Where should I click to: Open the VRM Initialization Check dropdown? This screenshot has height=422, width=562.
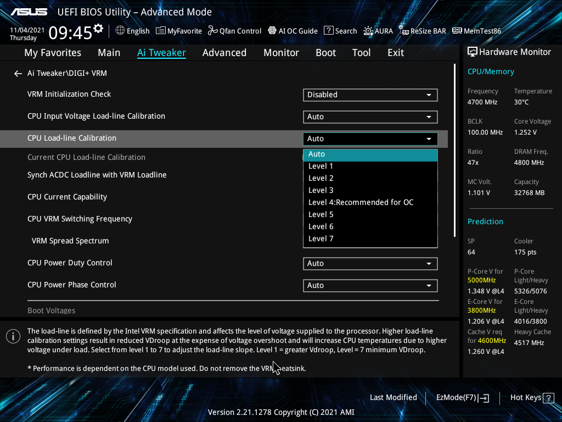(x=370, y=95)
